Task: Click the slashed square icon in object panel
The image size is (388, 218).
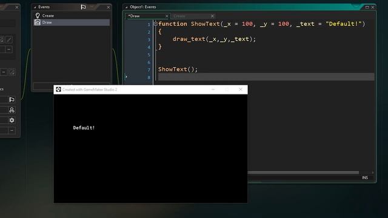Action: click(x=12, y=72)
